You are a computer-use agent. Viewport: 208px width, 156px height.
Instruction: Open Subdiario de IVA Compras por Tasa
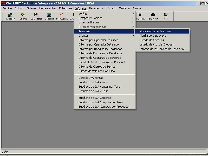pos(105,102)
